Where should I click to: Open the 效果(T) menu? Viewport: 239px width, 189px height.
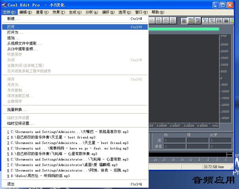coord(59,12)
